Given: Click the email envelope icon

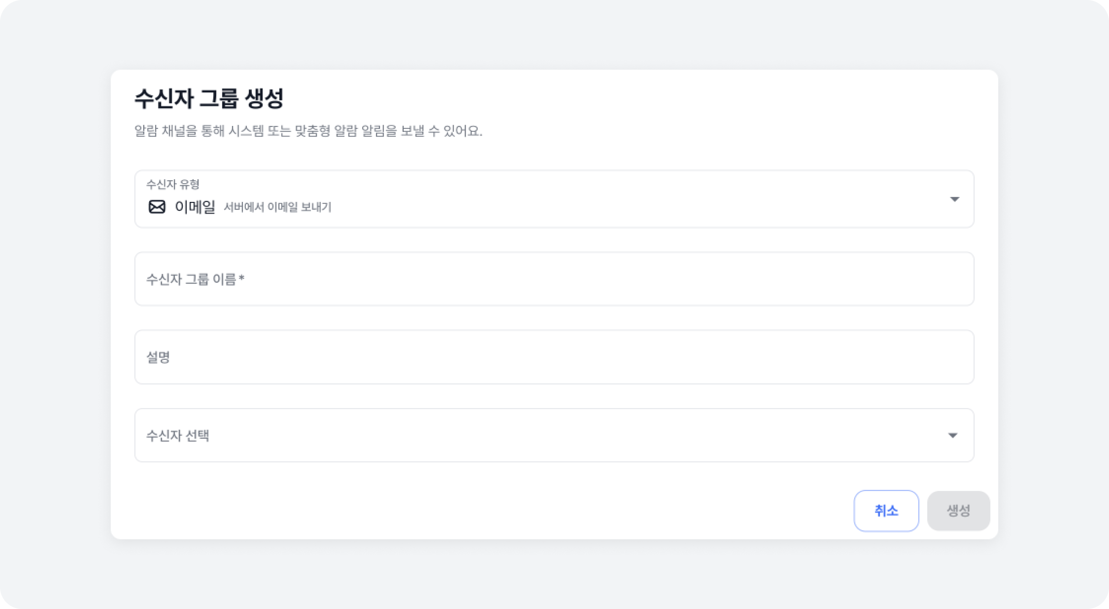Looking at the screenshot, I should click(157, 207).
